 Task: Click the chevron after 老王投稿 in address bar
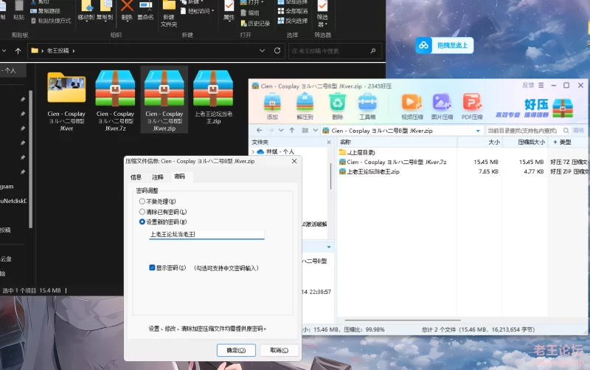(x=73, y=50)
